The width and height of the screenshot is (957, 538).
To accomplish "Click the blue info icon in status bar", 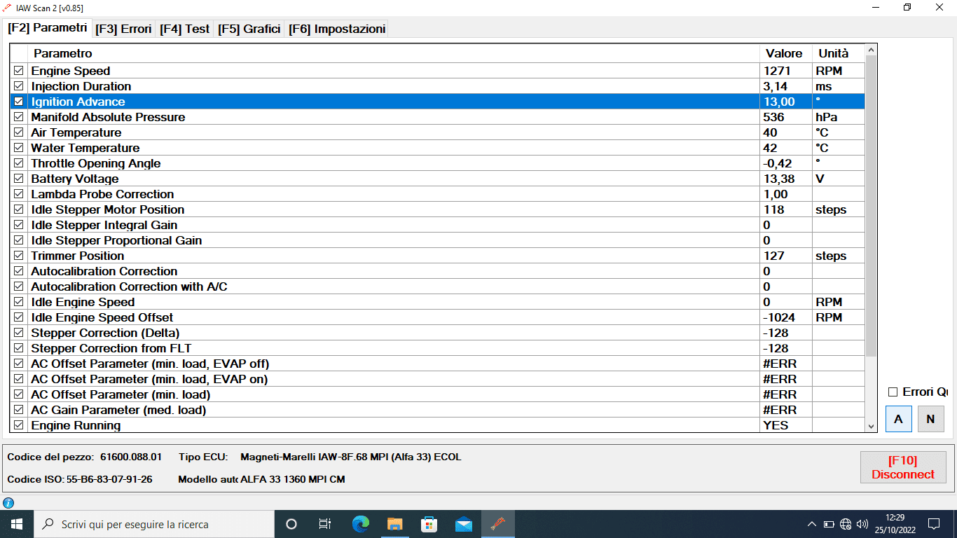I will (8, 503).
